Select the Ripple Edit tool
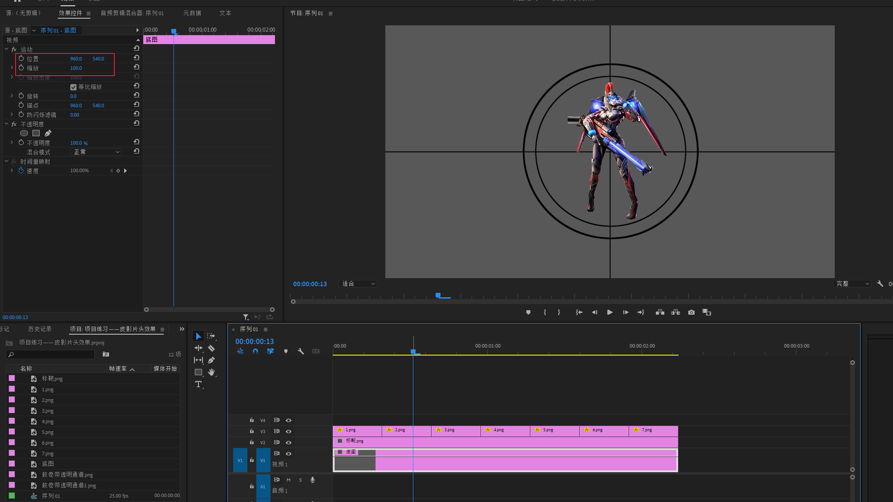 (198, 348)
